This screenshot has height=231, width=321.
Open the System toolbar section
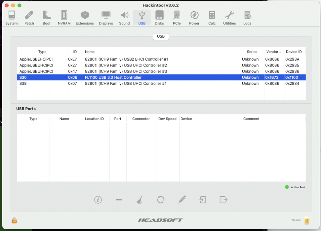[x=12, y=18]
